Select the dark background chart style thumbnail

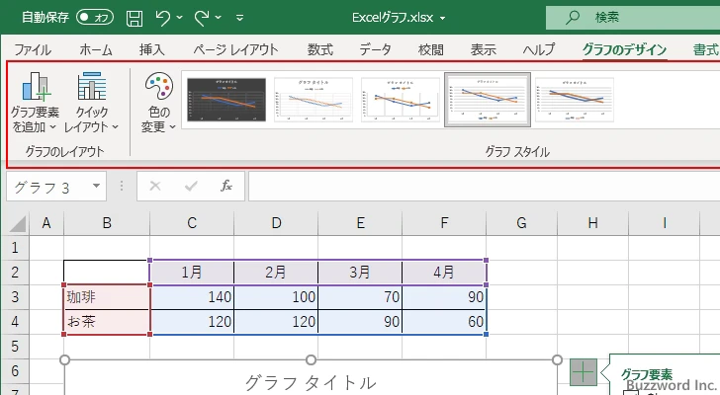[225, 101]
